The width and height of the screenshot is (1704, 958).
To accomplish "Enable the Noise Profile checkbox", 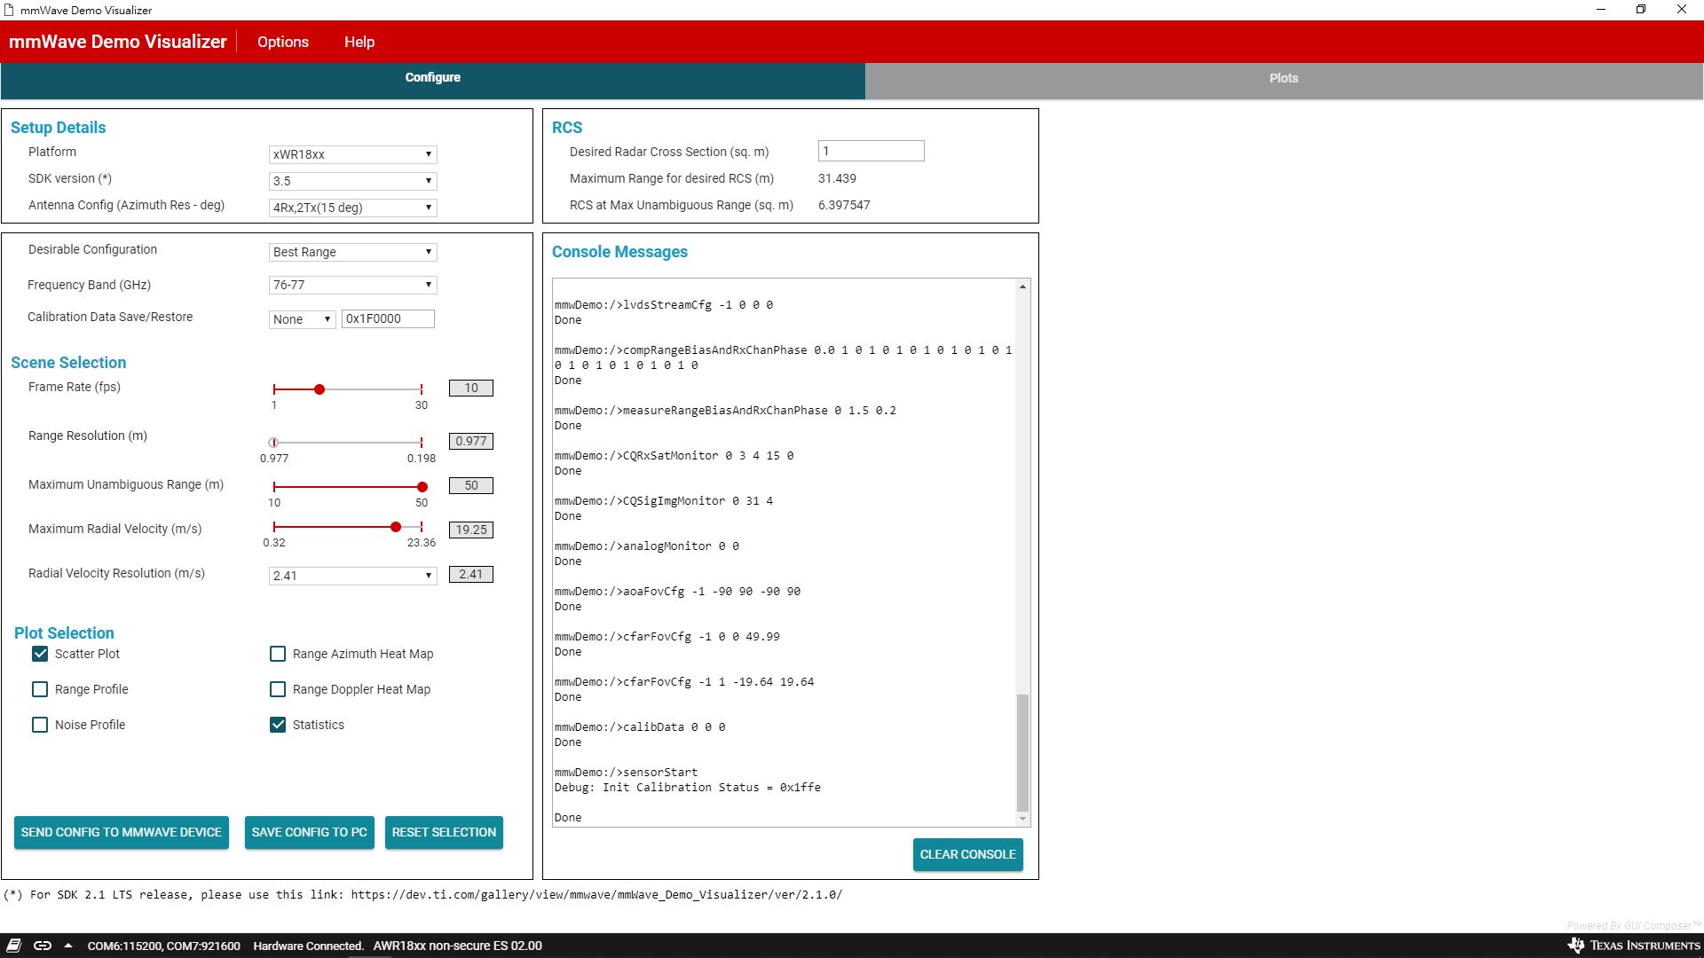I will pyautogui.click(x=40, y=725).
